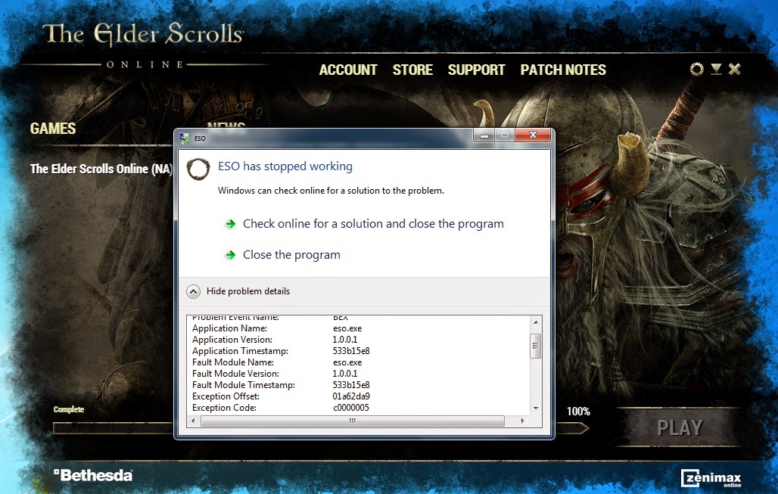Choose Close the program option
This screenshot has height=494, width=778.
point(292,255)
